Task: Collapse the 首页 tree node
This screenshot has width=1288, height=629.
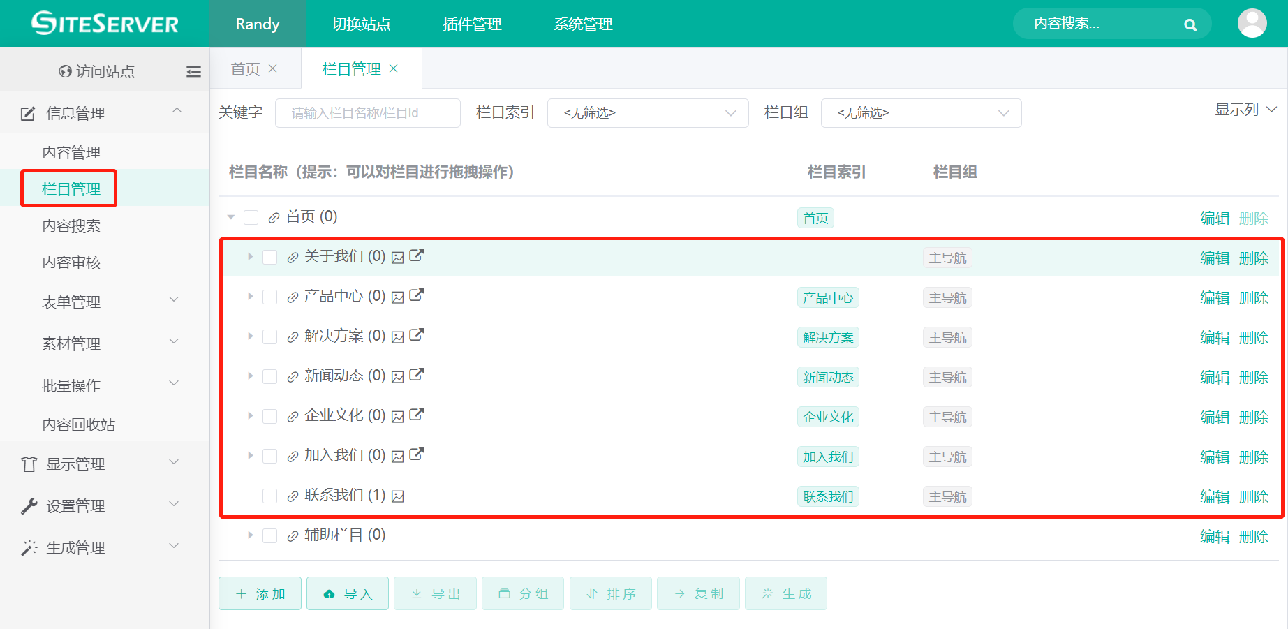Action: point(230,217)
